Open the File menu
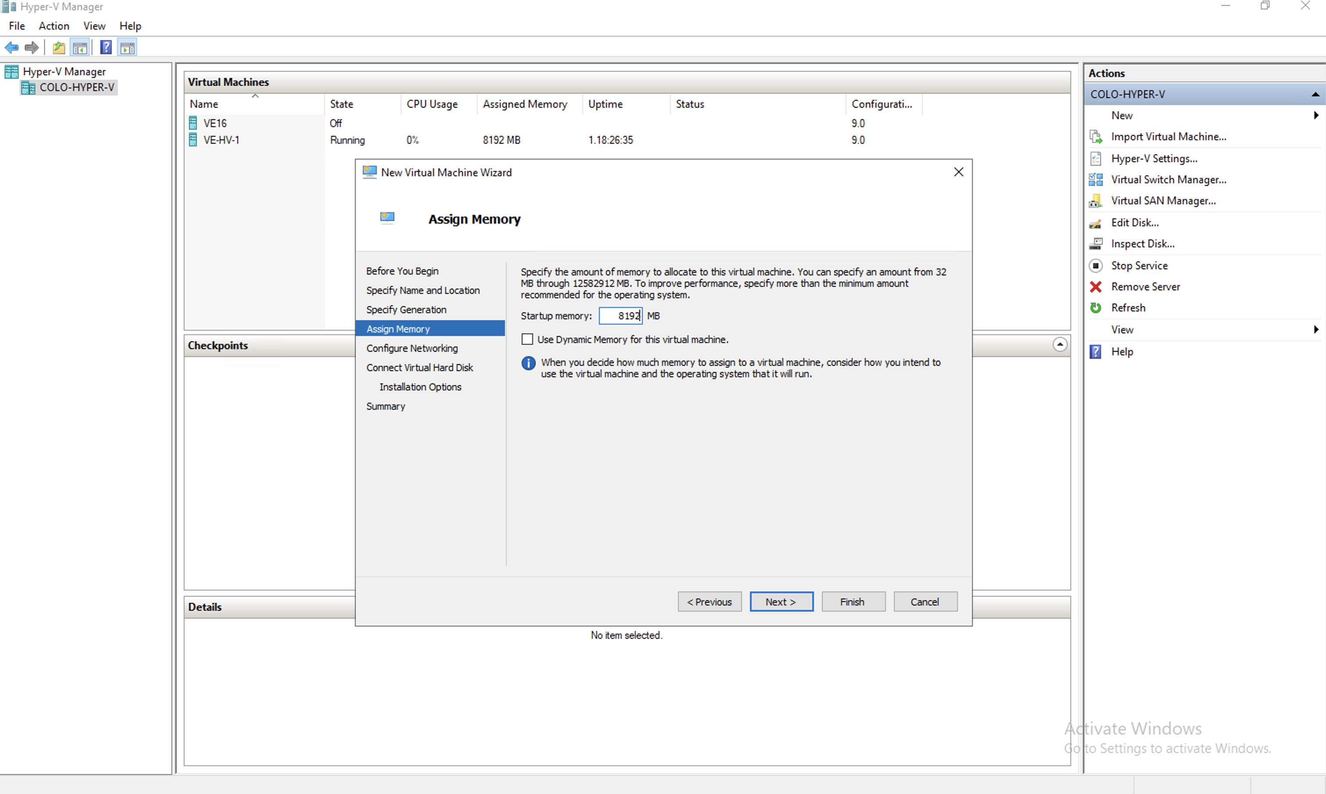The image size is (1326, 794). point(17,25)
